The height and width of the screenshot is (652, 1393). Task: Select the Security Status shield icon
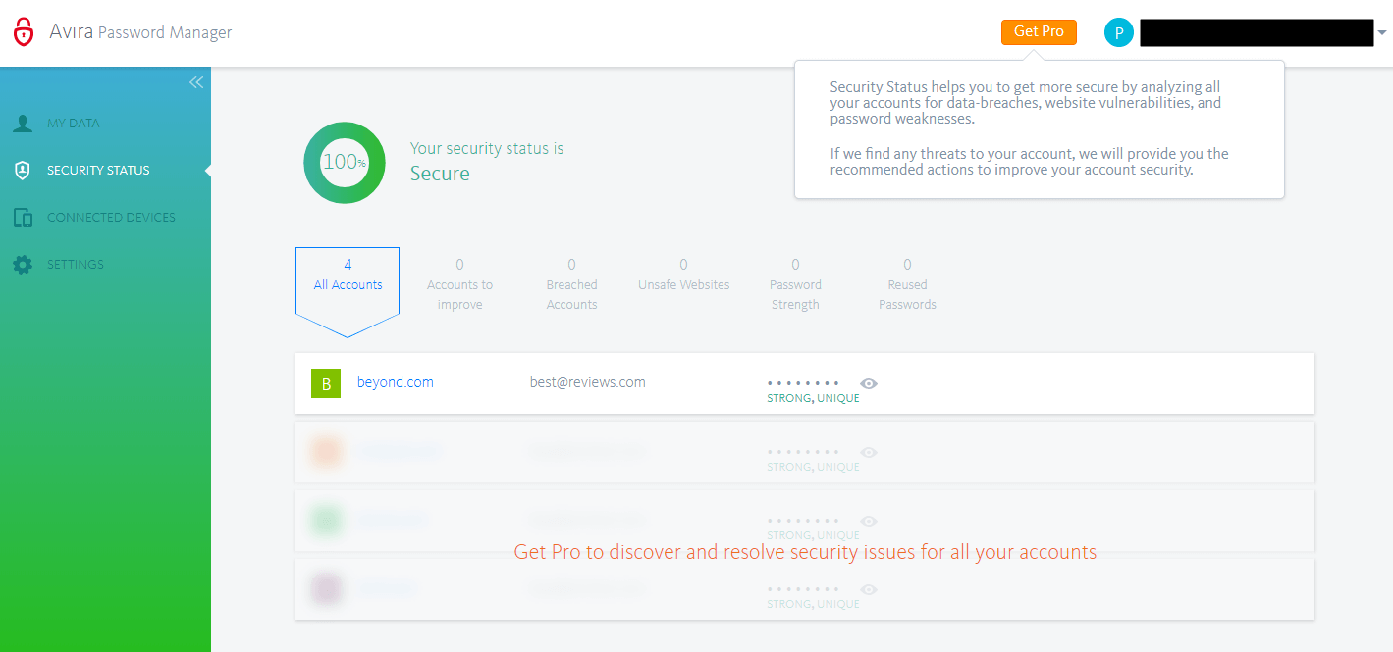22,170
